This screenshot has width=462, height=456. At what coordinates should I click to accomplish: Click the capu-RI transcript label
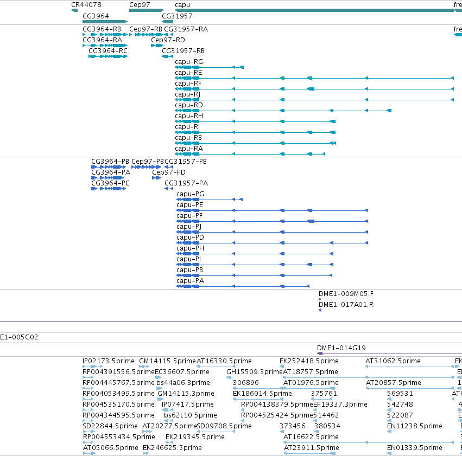pos(187,127)
